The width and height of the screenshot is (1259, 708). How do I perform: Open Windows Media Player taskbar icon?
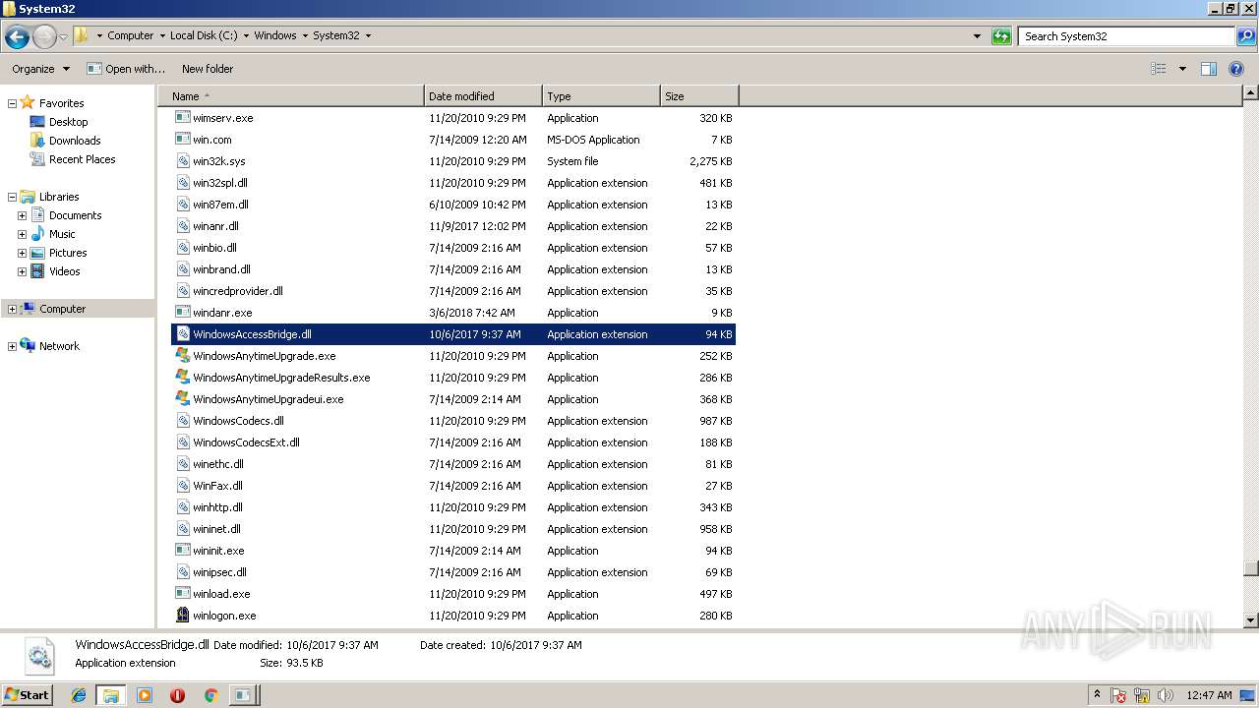[x=145, y=695]
